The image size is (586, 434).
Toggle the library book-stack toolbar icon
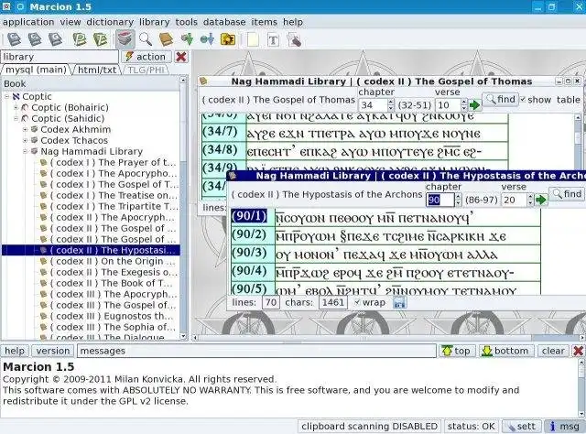125,39
